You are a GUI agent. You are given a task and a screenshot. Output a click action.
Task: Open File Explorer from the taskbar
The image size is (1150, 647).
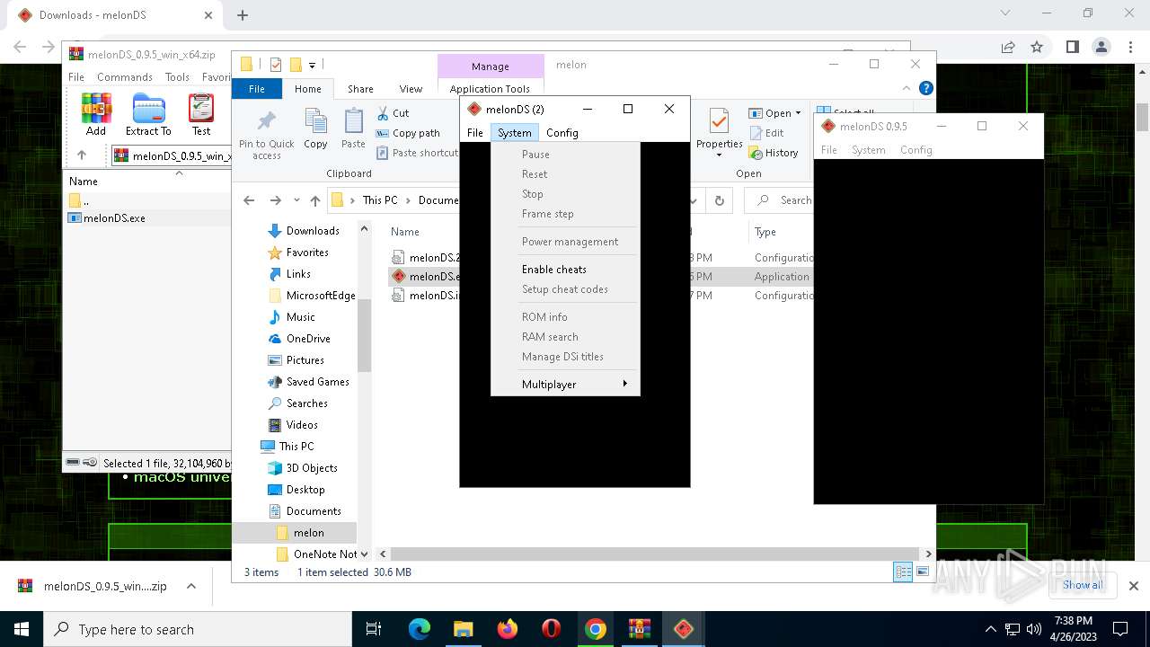(x=463, y=629)
